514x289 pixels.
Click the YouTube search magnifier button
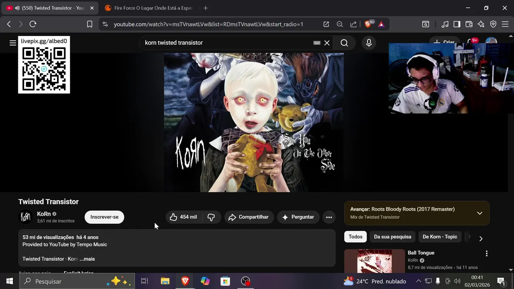pos(344,43)
